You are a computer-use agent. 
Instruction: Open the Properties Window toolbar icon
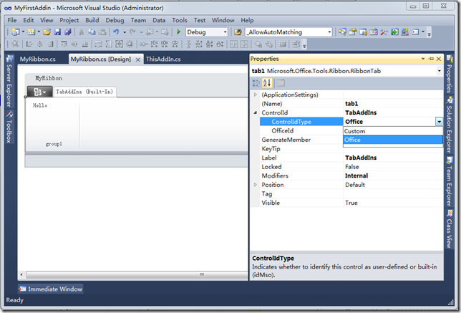point(352,32)
